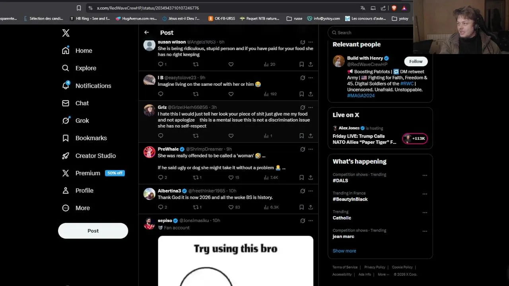Open Notifications in sidebar
The width and height of the screenshot is (509, 286).
tap(87, 86)
